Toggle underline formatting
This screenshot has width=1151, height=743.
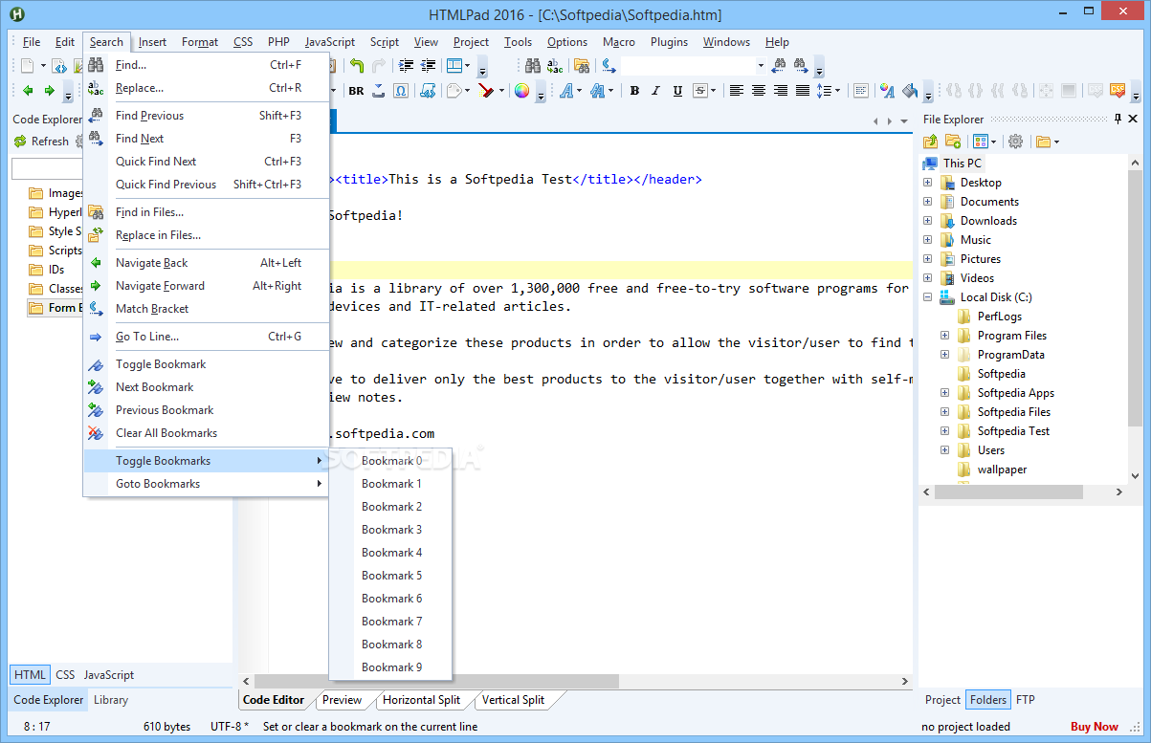[x=677, y=91]
